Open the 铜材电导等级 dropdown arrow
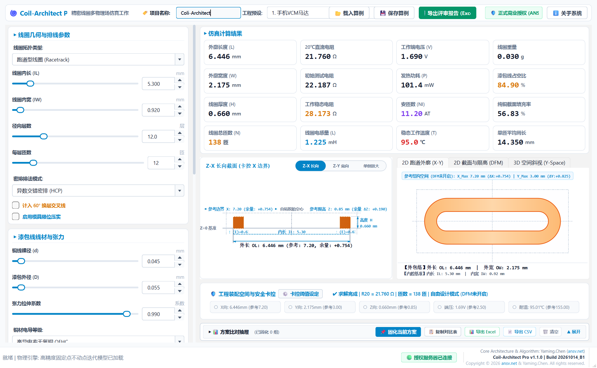The image size is (597, 368). pyautogui.click(x=179, y=341)
